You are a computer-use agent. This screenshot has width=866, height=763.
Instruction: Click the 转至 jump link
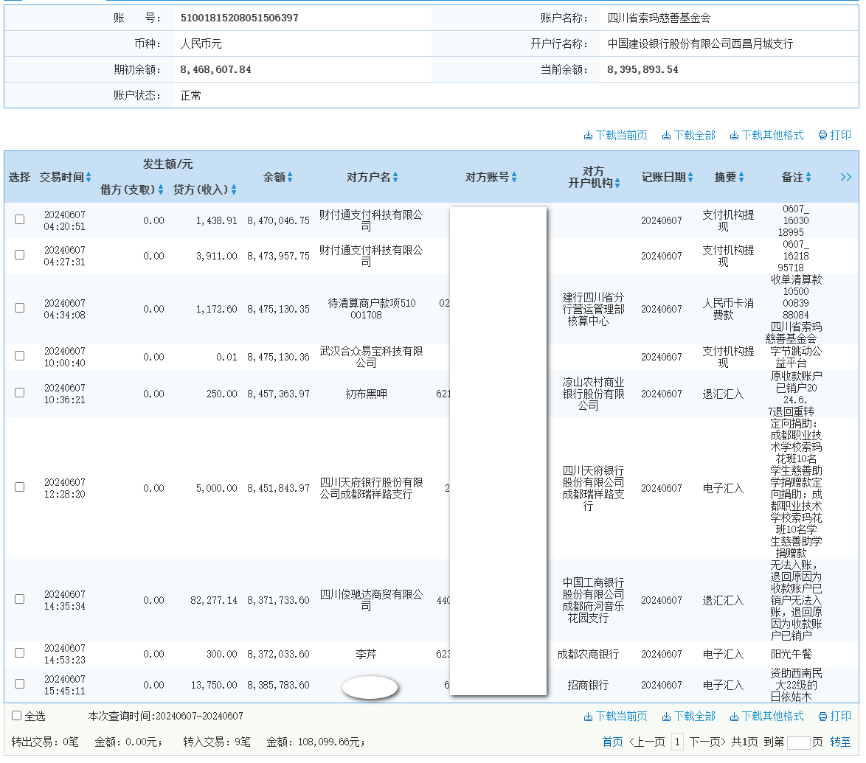coord(840,742)
